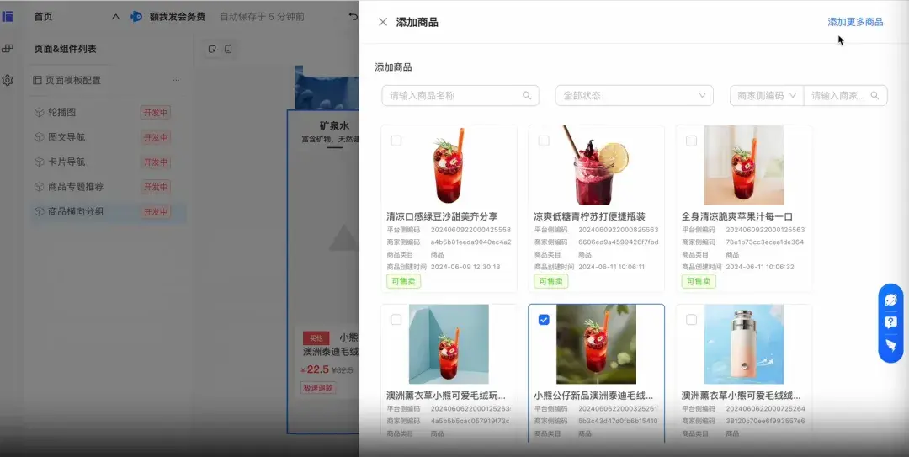909x457 pixels.
Task: Click the 可售卖 tag on 清凉口感绿豆沙 card
Action: [x=403, y=281]
